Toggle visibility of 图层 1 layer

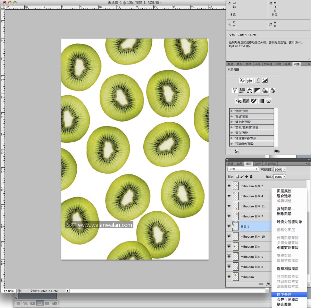tap(229, 226)
